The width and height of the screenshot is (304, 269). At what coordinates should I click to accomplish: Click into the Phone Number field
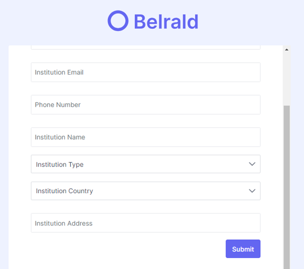coord(146,105)
